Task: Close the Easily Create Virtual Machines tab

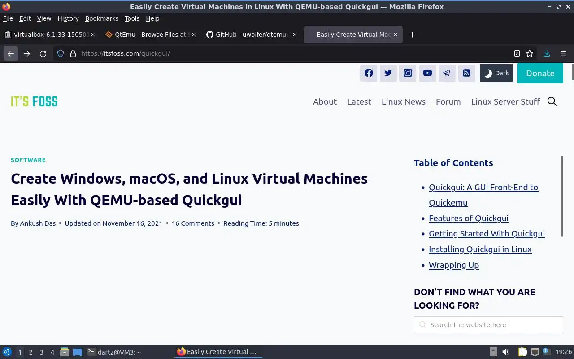Action: click(396, 35)
